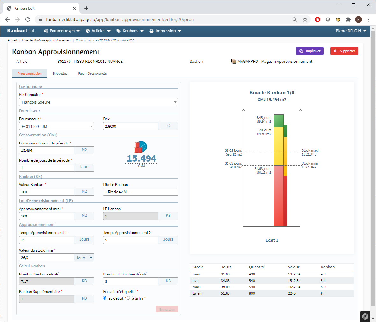
Task: Switch to the Etiquettes tab
Action: click(x=60, y=74)
